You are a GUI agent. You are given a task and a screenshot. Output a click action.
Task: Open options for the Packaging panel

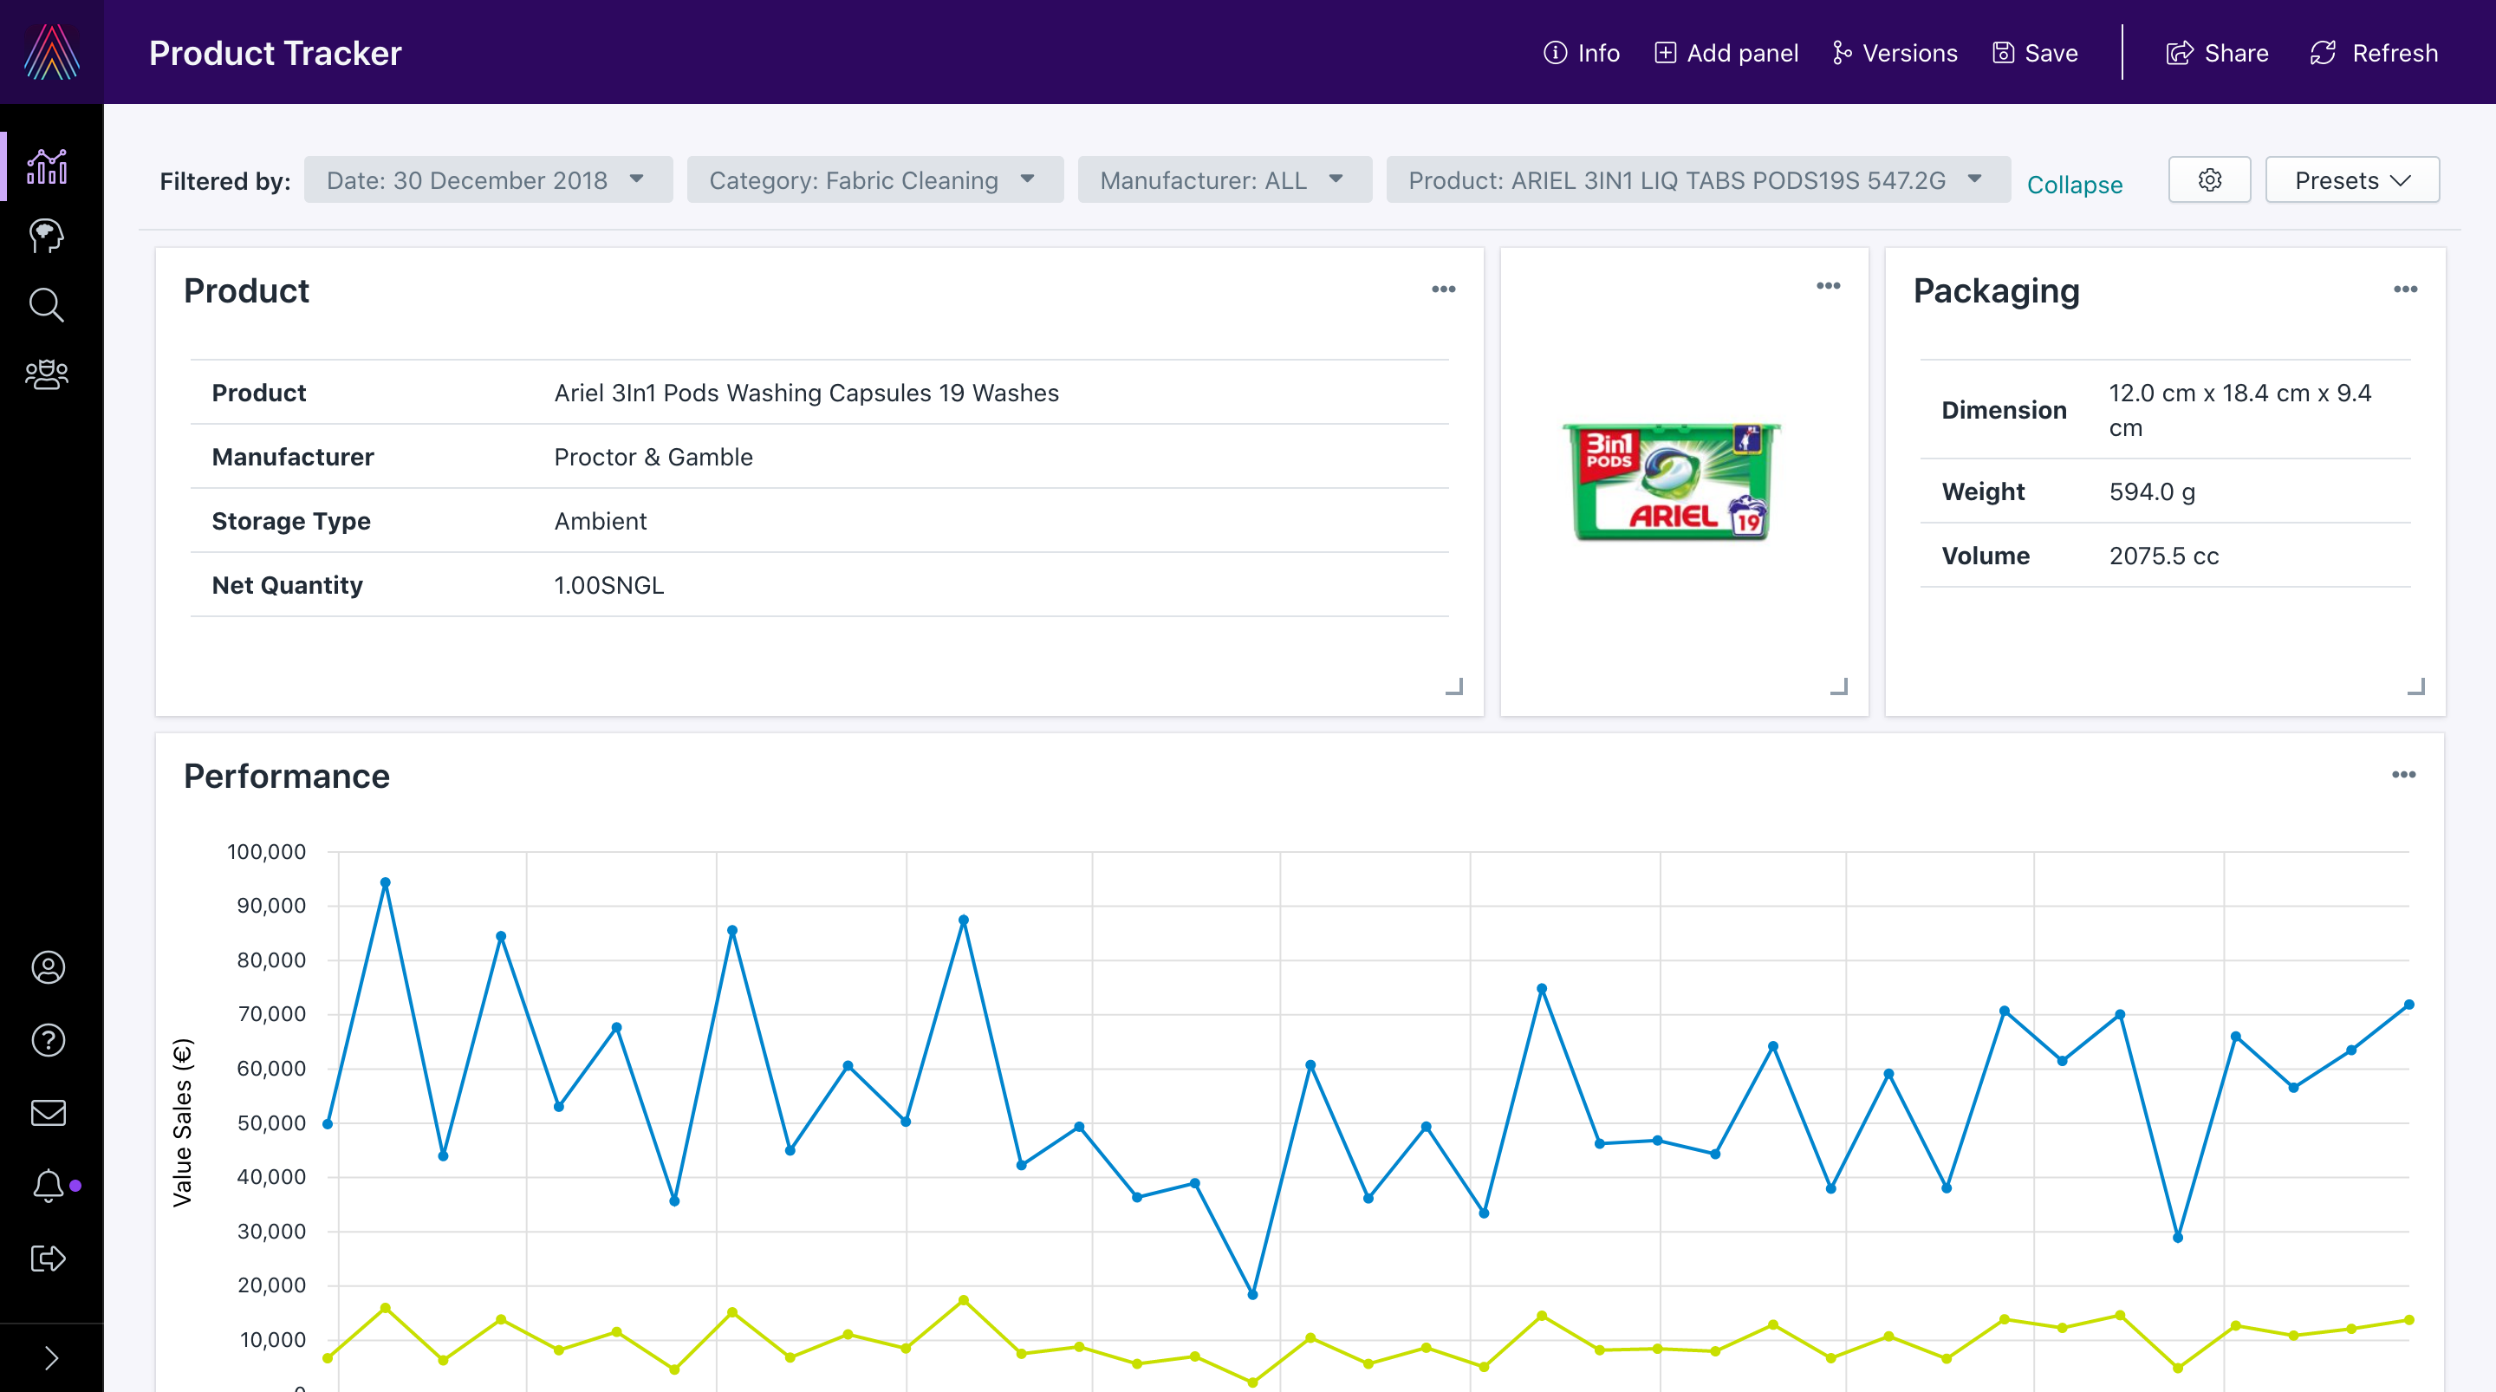click(2406, 289)
